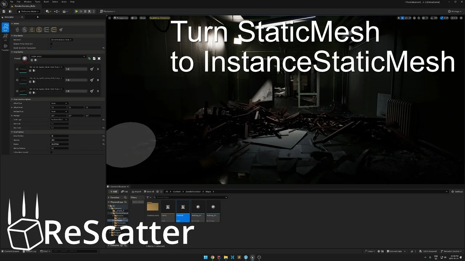Enable the Distort Preset Movement checkbox
465x261 pixels.
click(x=52, y=44)
